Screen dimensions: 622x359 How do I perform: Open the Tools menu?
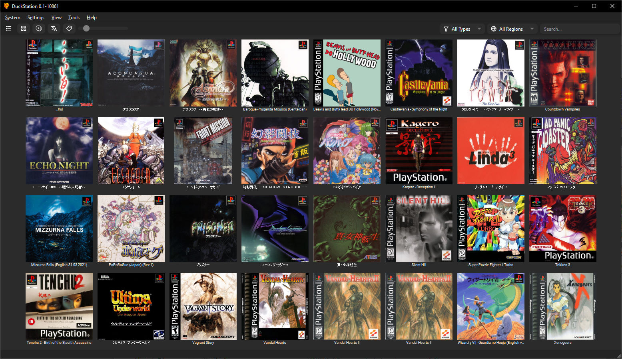74,18
